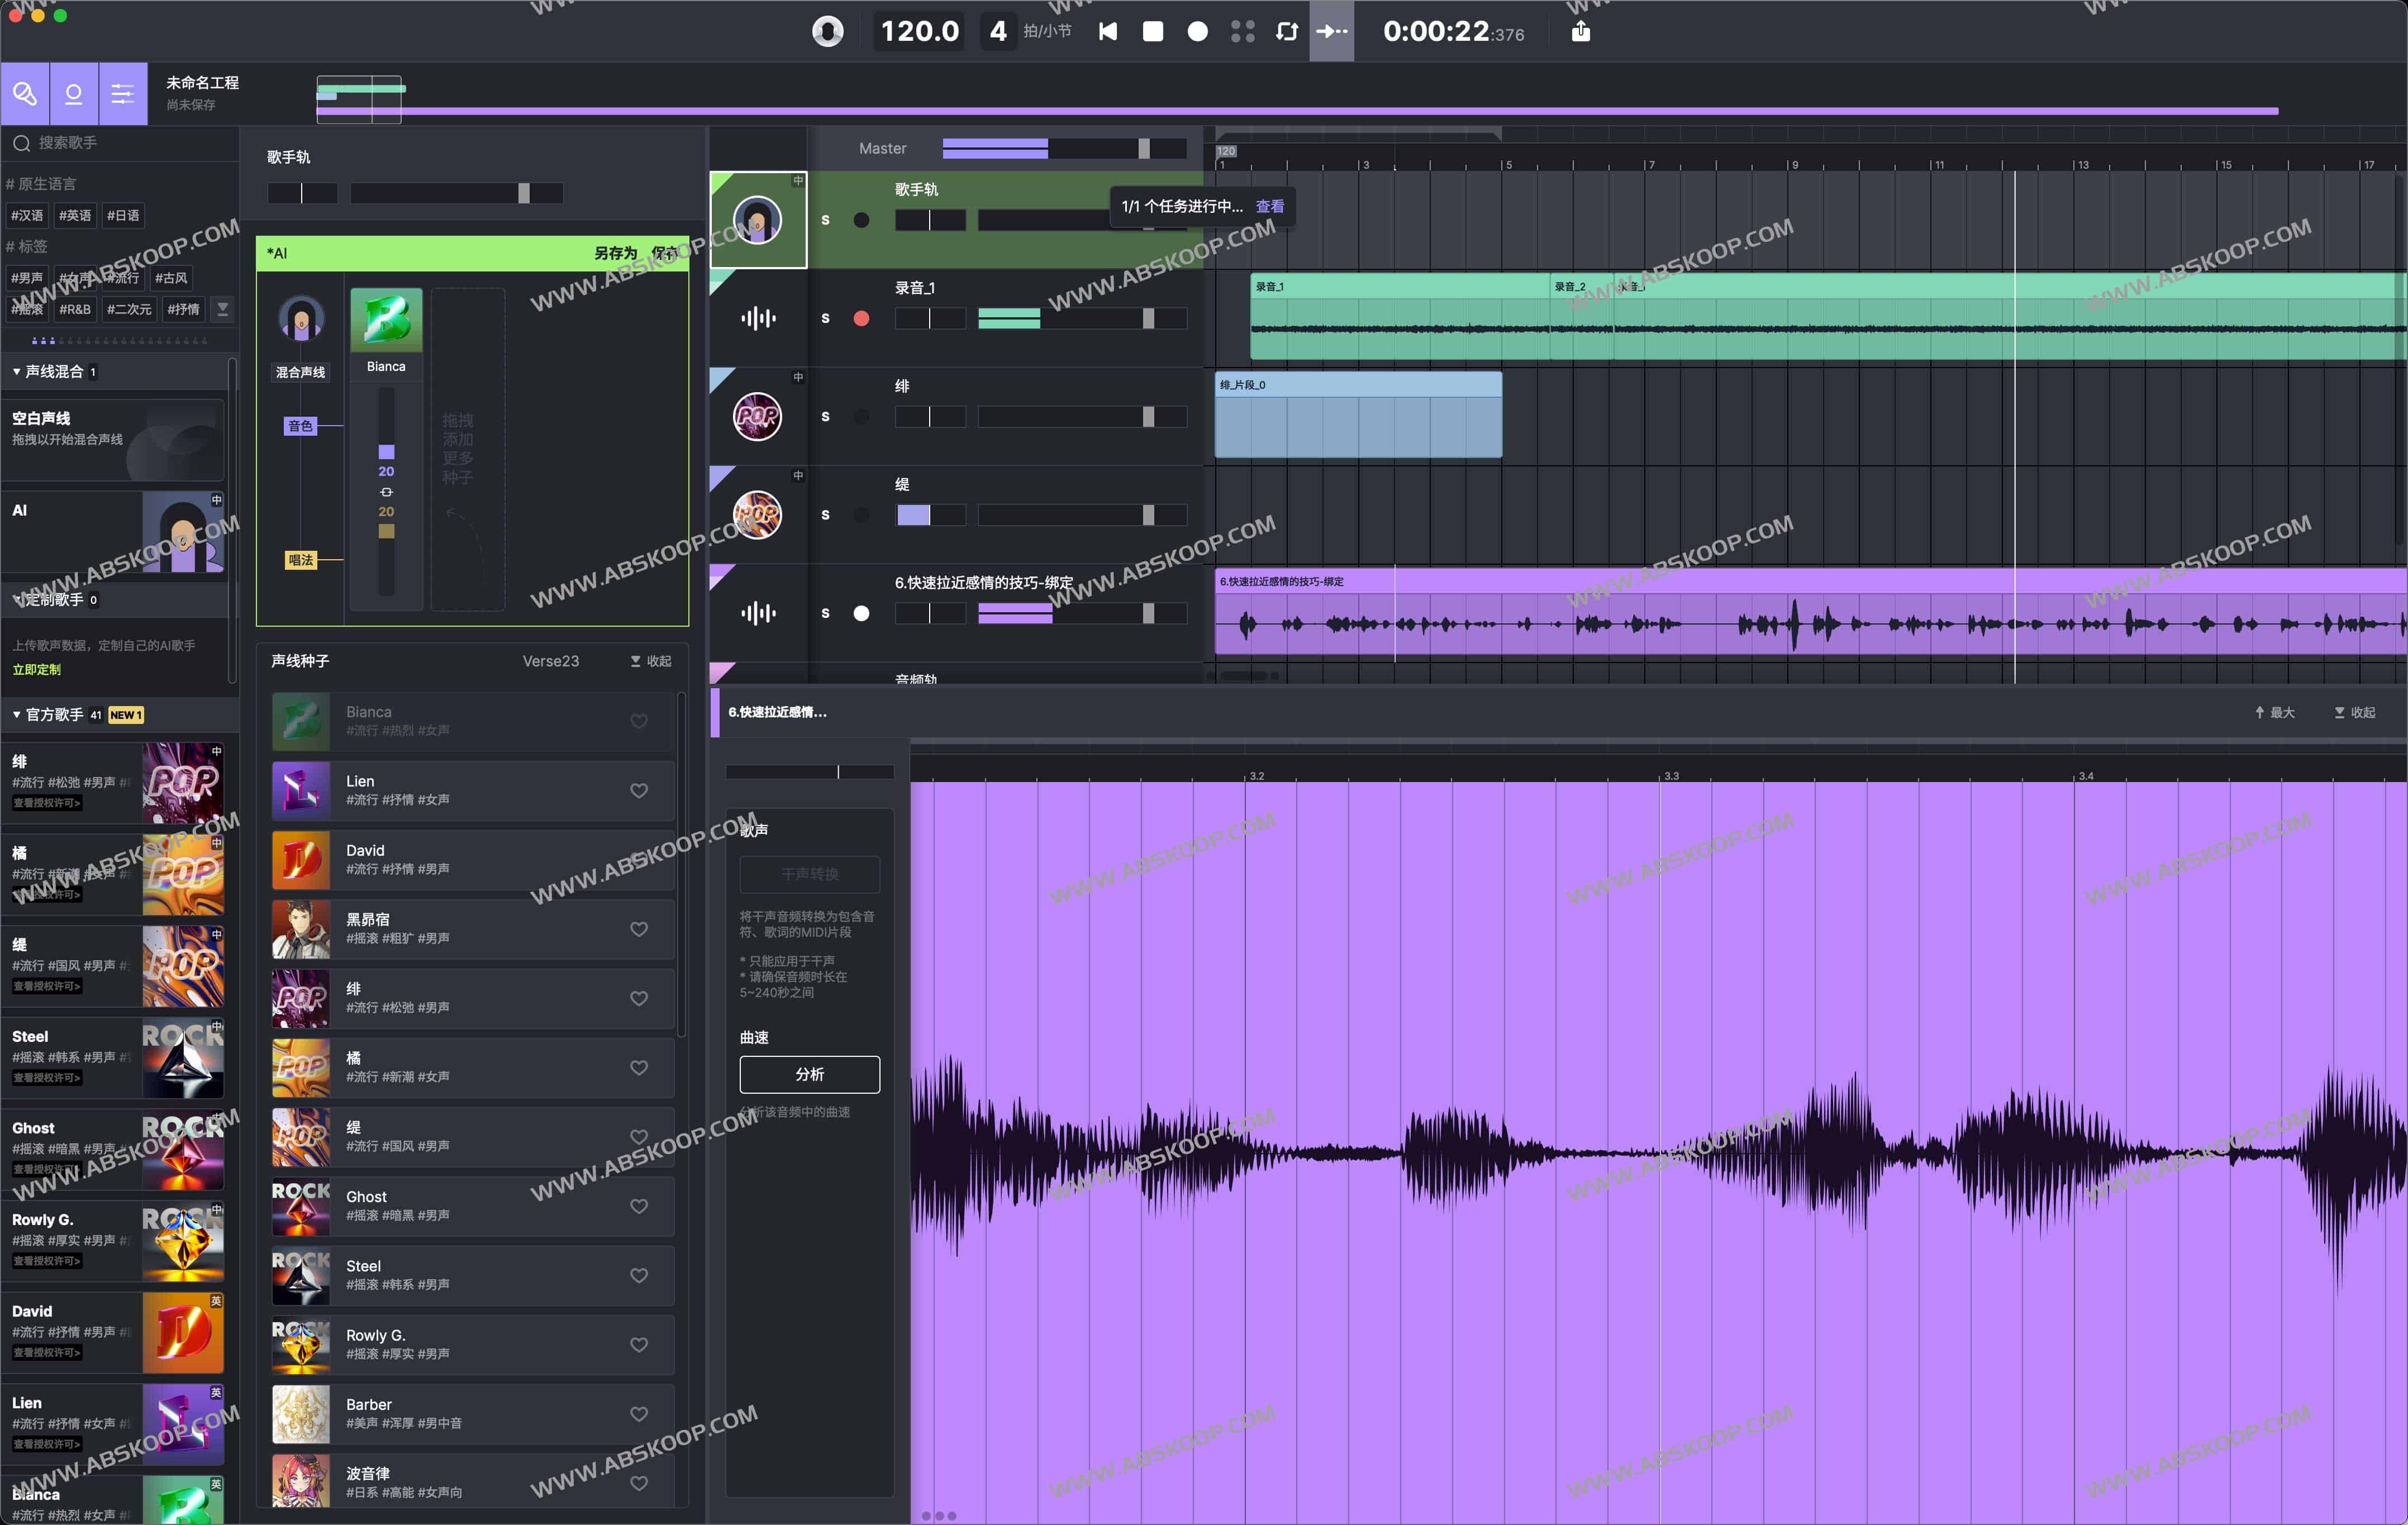Adjust the Master volume slider
This screenshot has height=1525, width=2408.
(x=1143, y=148)
